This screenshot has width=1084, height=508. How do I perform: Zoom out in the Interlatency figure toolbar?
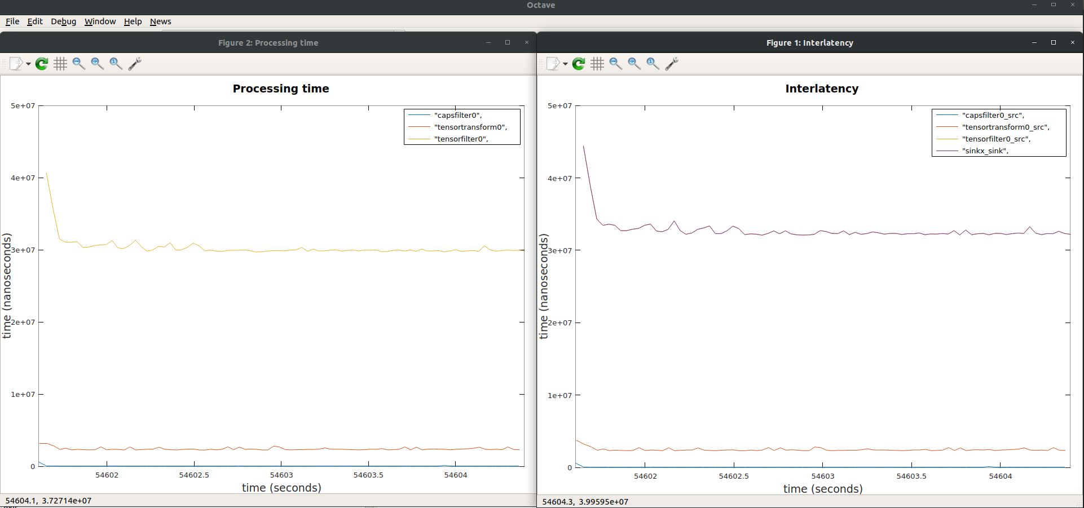click(x=616, y=64)
